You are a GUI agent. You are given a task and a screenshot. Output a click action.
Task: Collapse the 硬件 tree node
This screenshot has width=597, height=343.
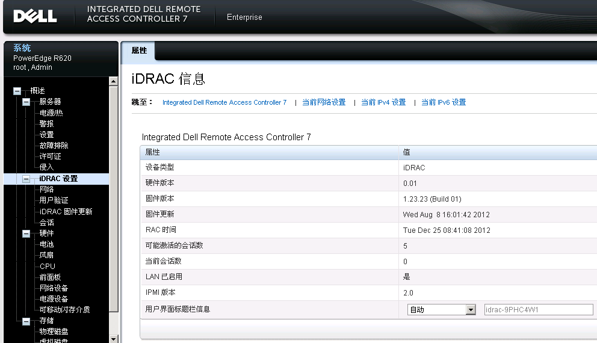pos(26,233)
